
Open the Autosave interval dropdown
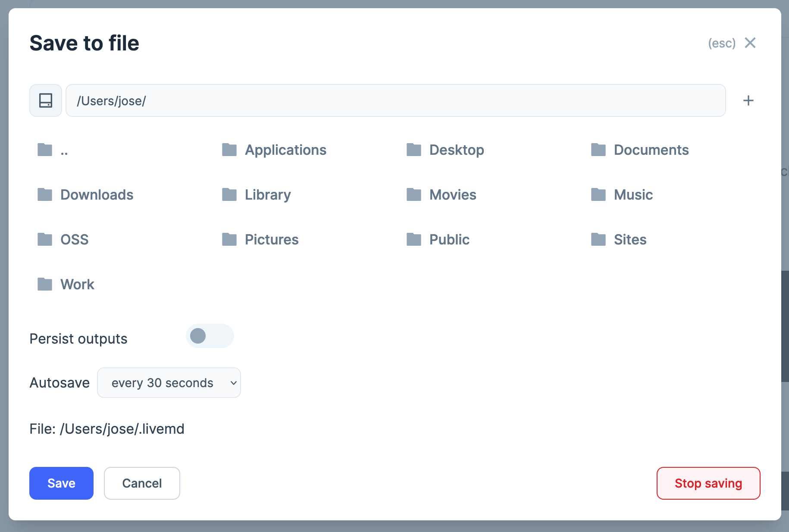tap(169, 382)
